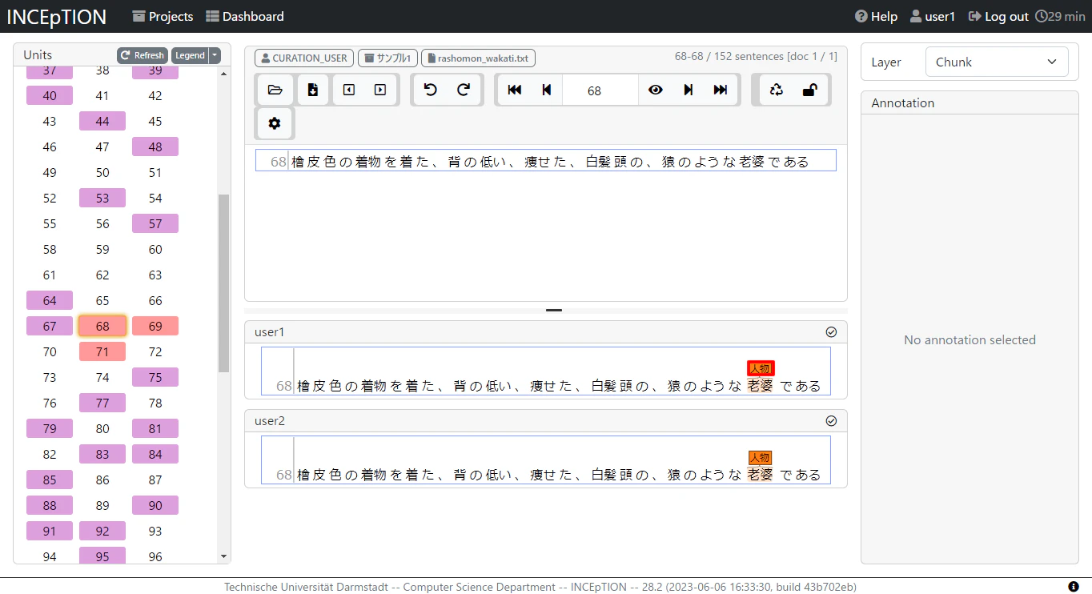
Task: Go to previous page icon
Action: (547, 90)
